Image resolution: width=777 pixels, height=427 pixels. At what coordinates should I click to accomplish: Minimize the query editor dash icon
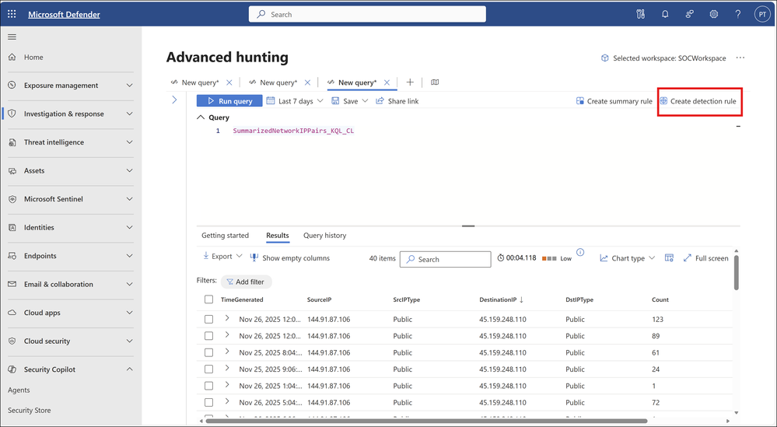(738, 127)
